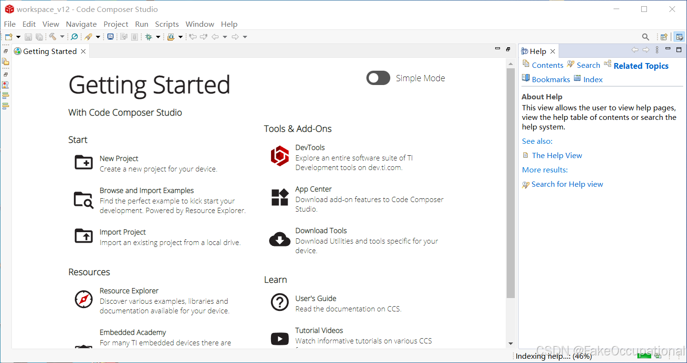Click the Help view back arrow

635,50
